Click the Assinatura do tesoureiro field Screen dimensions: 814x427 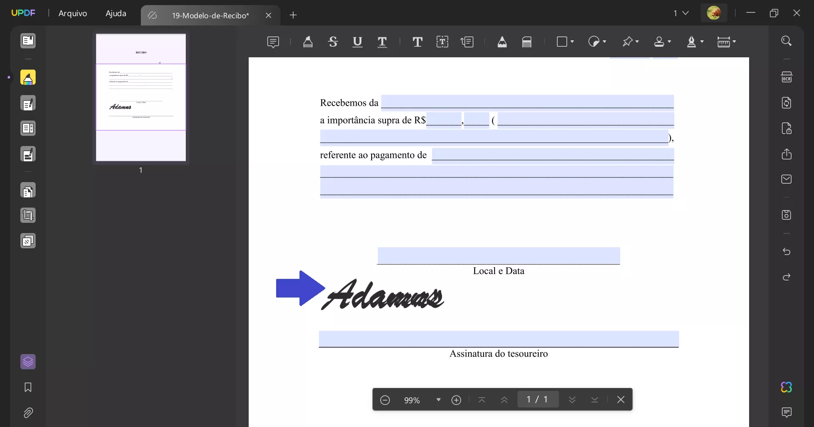[x=499, y=339]
